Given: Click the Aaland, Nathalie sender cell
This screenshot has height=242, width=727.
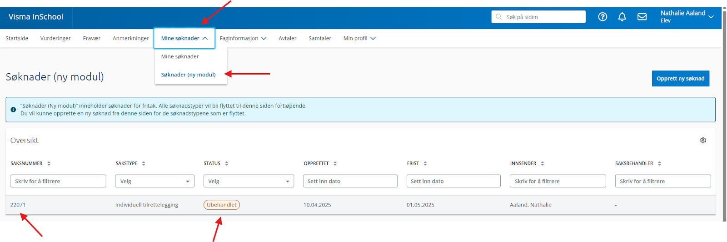Looking at the screenshot, I should pyautogui.click(x=531, y=205).
